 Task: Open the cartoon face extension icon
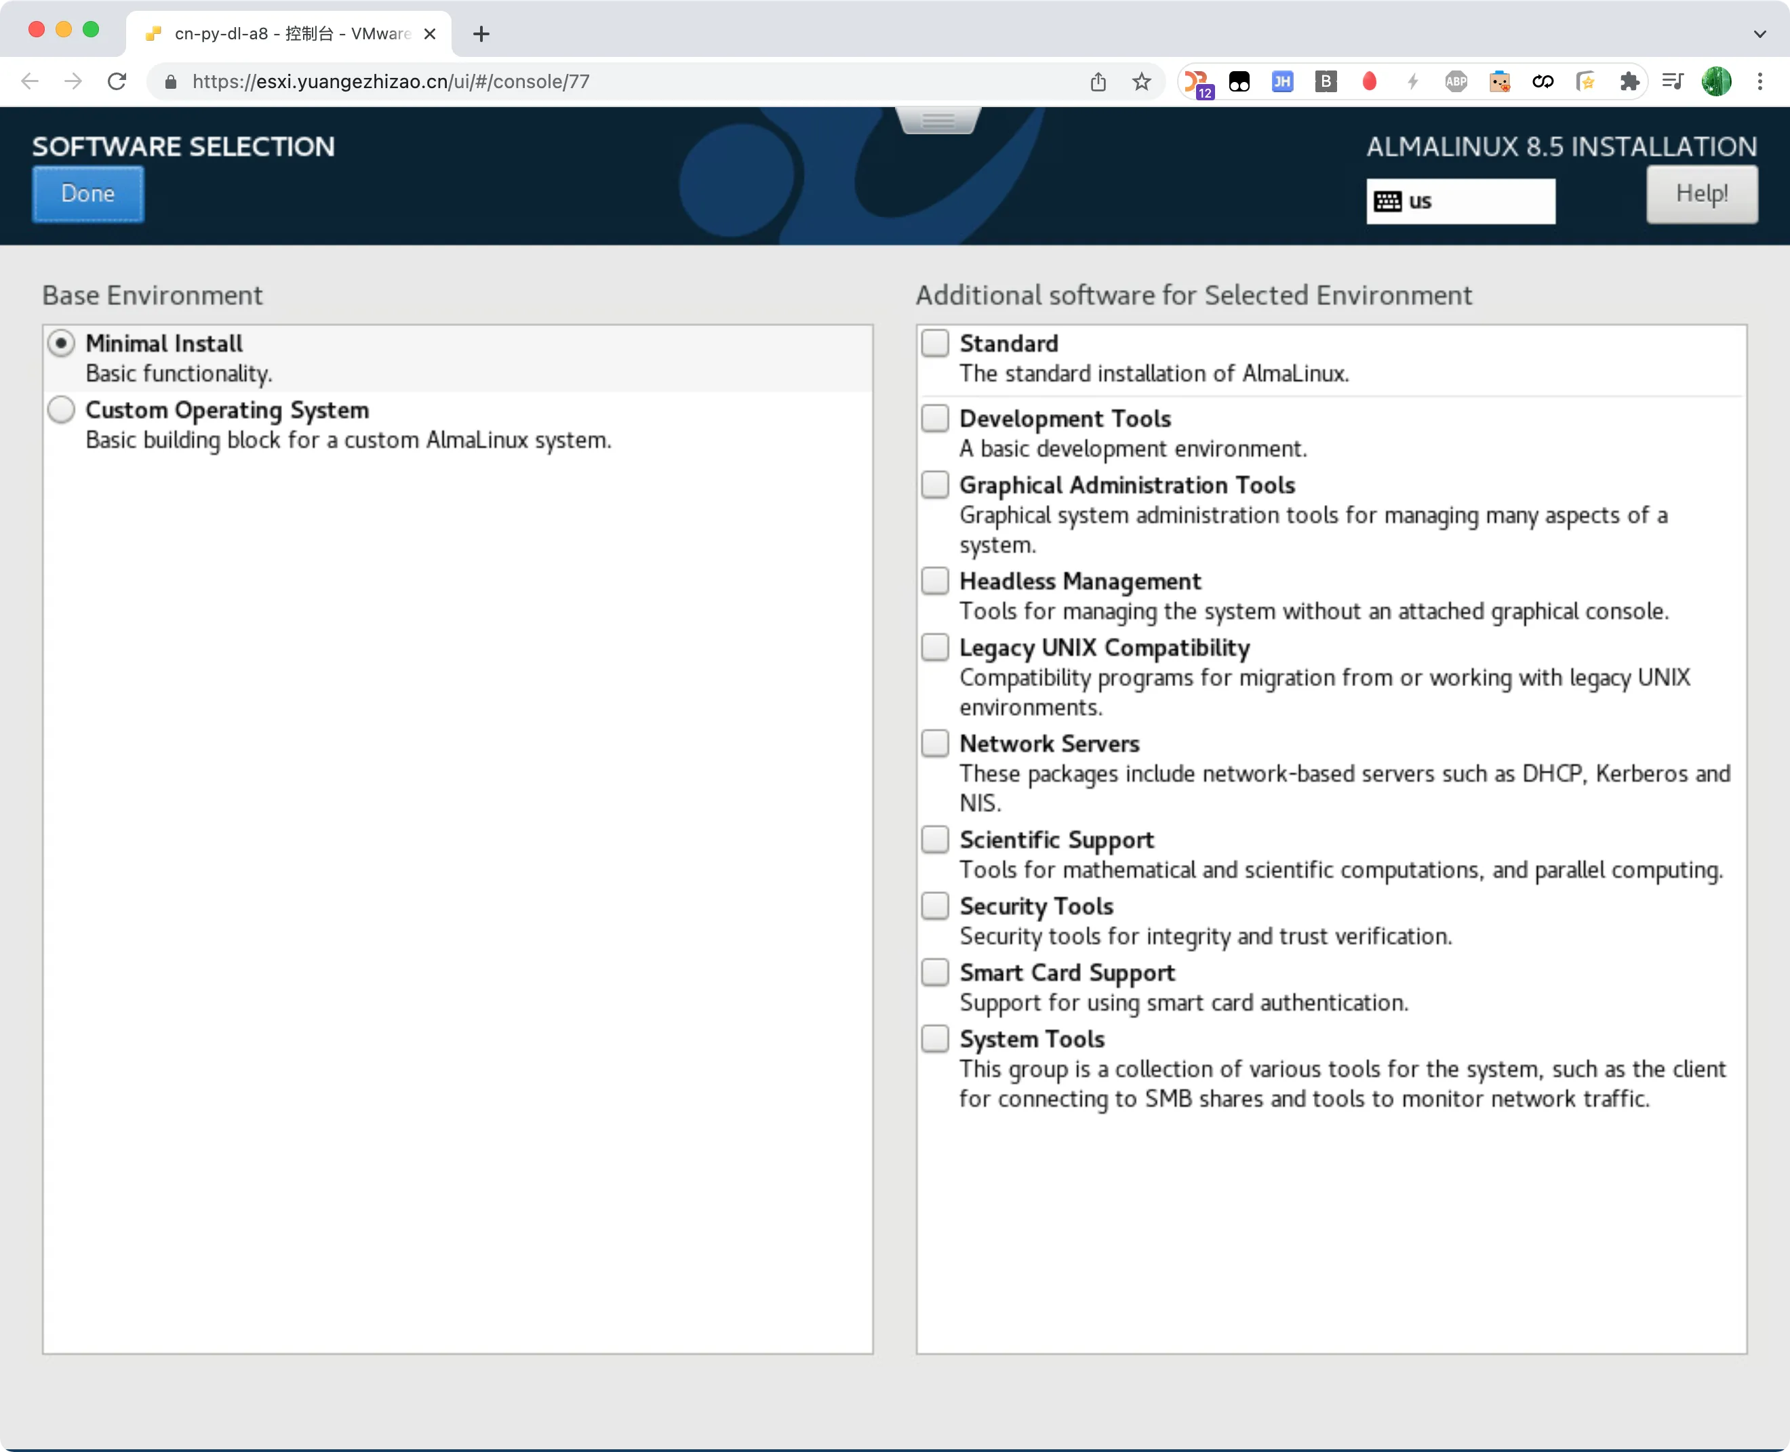[1500, 81]
